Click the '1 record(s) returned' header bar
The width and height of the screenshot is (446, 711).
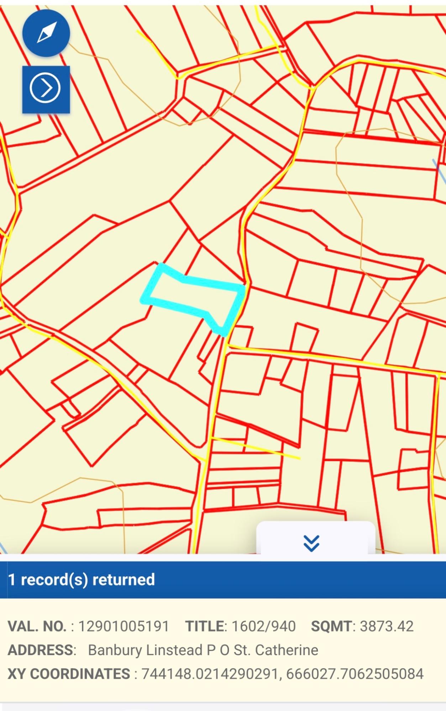pos(223,579)
